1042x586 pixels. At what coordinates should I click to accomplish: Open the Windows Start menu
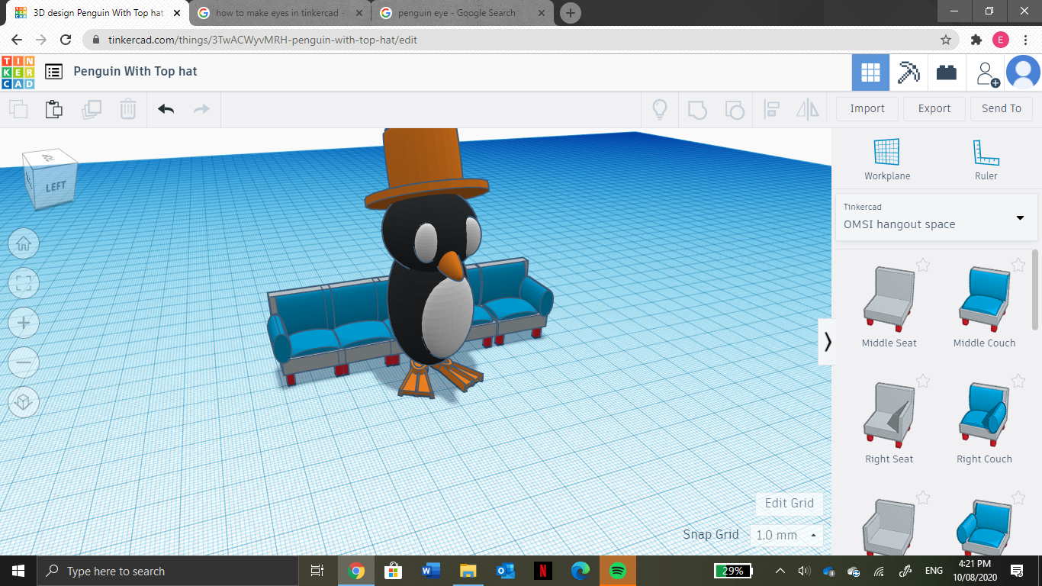(x=18, y=571)
